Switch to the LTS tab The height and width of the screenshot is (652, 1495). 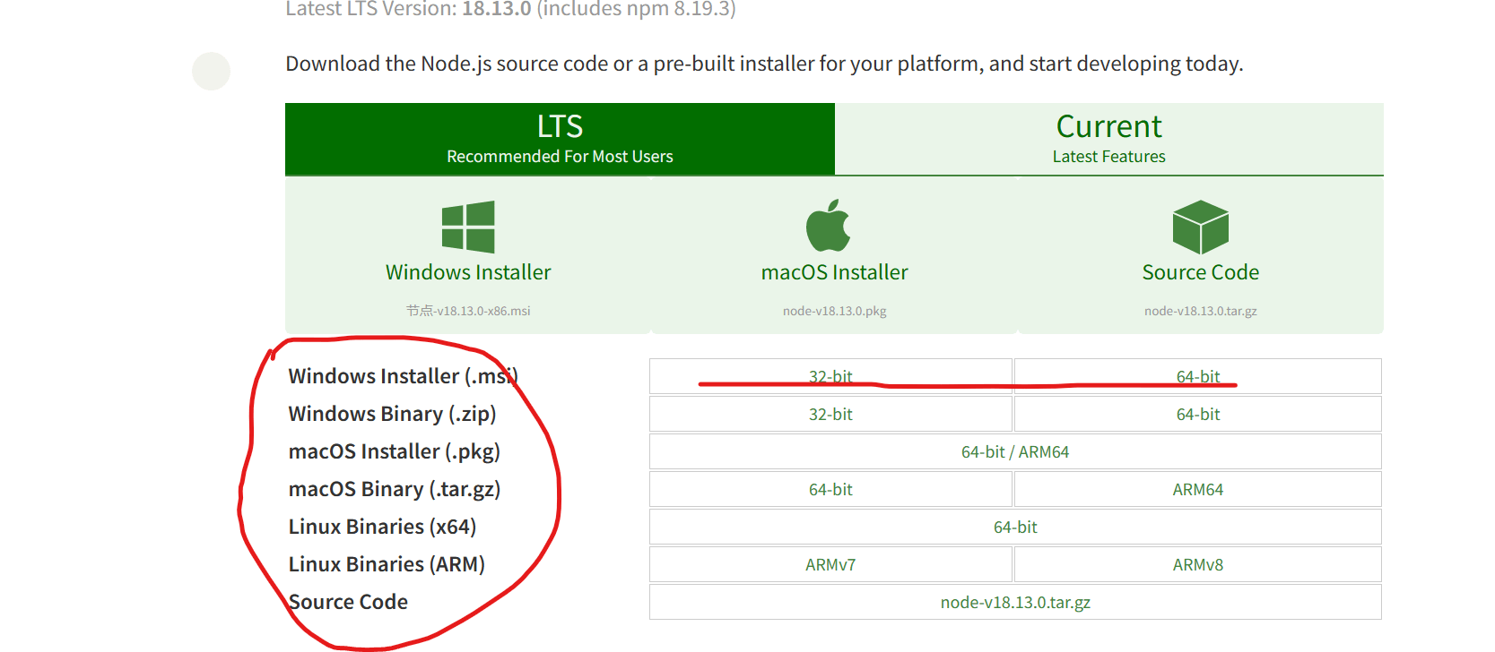point(560,139)
